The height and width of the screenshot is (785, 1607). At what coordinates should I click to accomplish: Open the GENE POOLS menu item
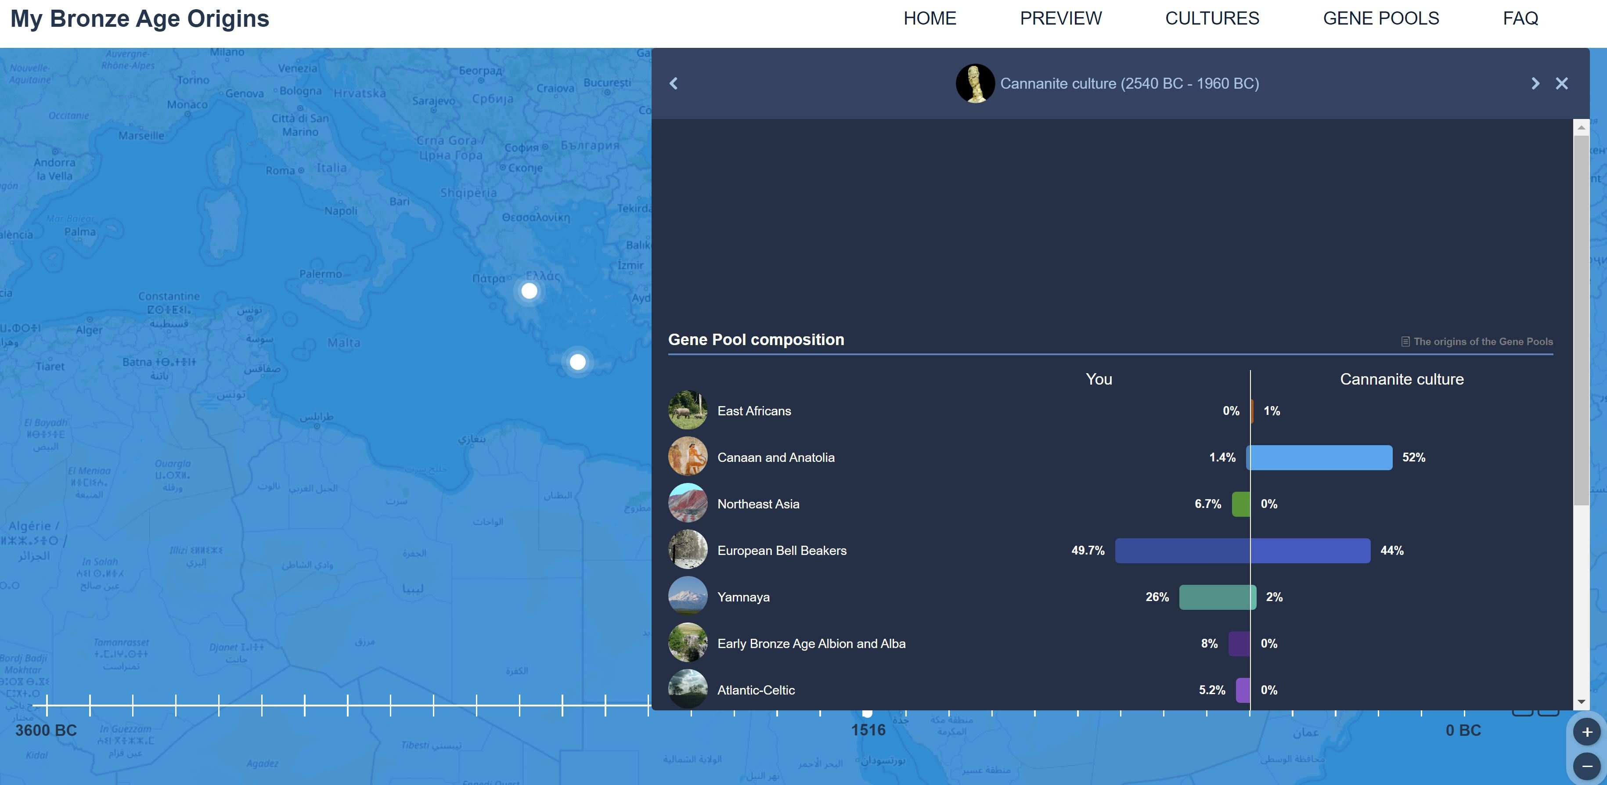click(x=1381, y=19)
